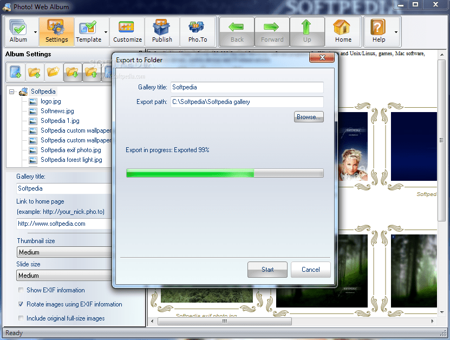The image size is (450, 340).
Task: Click the Back navigation arrow
Action: (237, 31)
